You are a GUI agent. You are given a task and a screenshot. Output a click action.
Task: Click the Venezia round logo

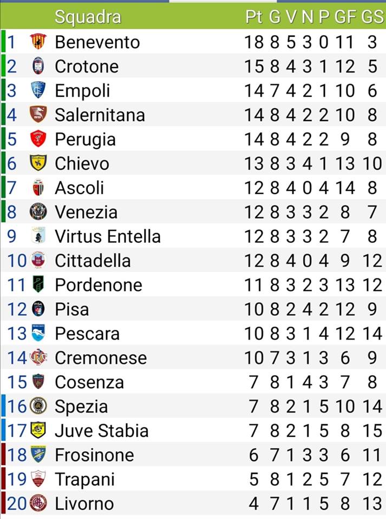point(38,211)
